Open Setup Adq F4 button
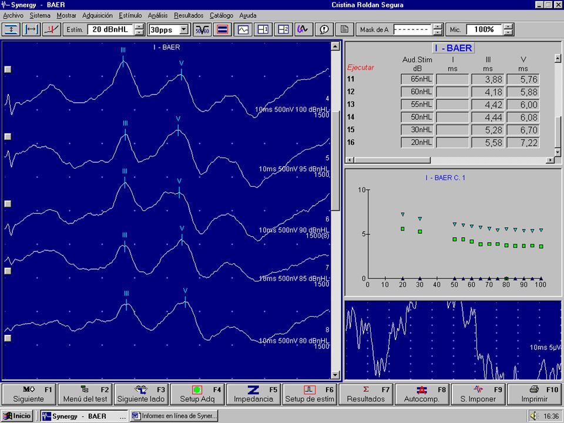Image resolution: width=564 pixels, height=423 pixels. click(x=197, y=394)
